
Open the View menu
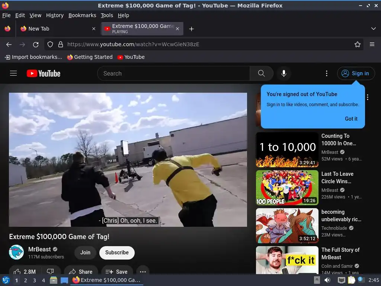pyautogui.click(x=35, y=15)
